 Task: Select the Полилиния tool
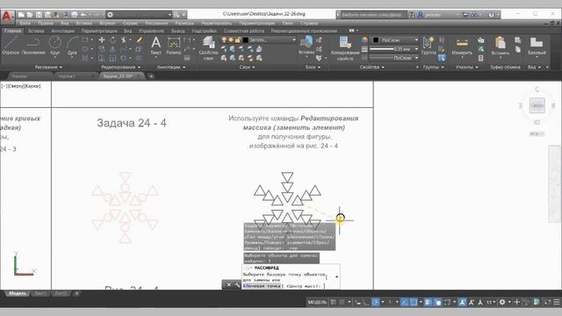pyautogui.click(x=33, y=46)
